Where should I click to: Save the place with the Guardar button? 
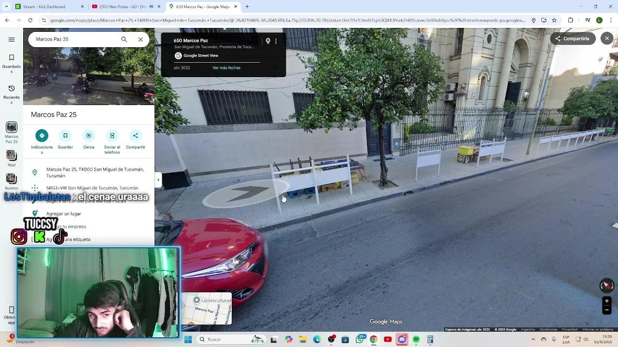[65, 140]
